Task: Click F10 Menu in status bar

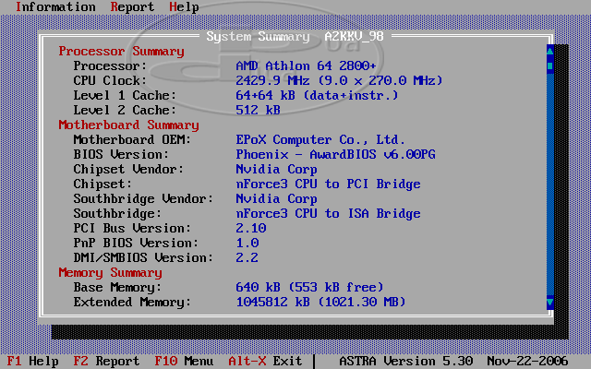Action: [x=184, y=362]
